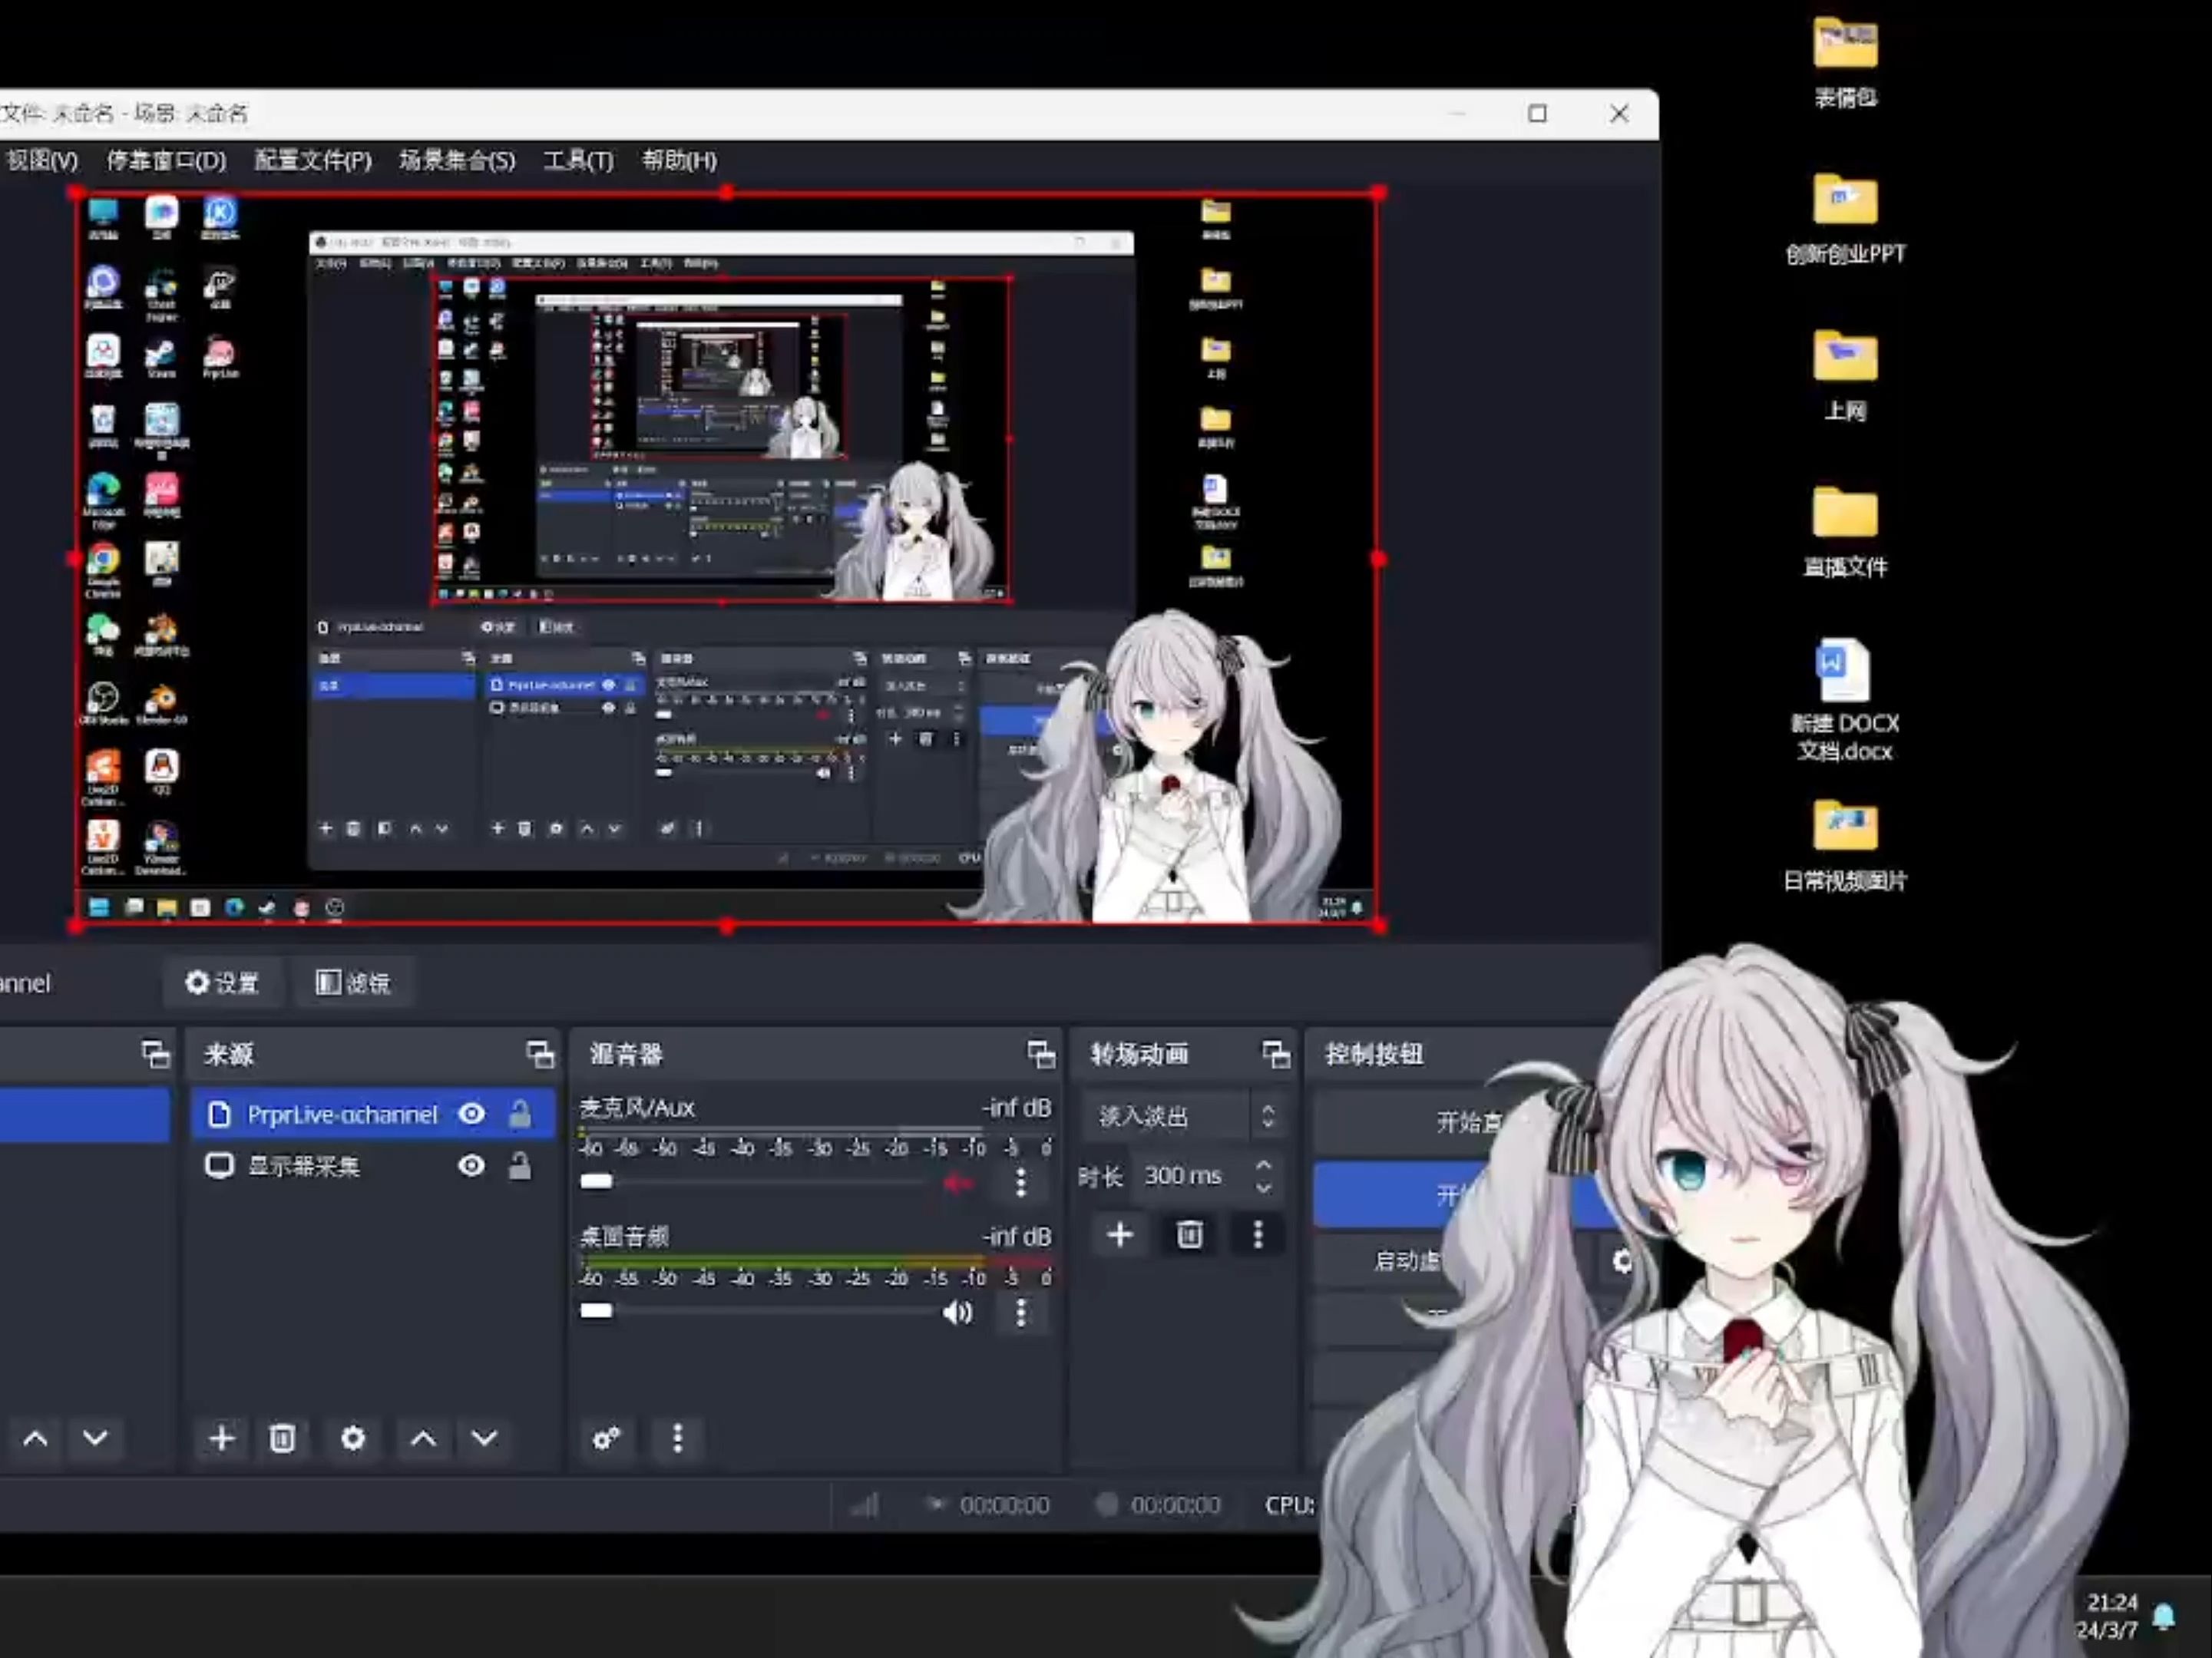Open the notification bell in system tray
The image size is (2212, 1658).
coord(2164,1616)
